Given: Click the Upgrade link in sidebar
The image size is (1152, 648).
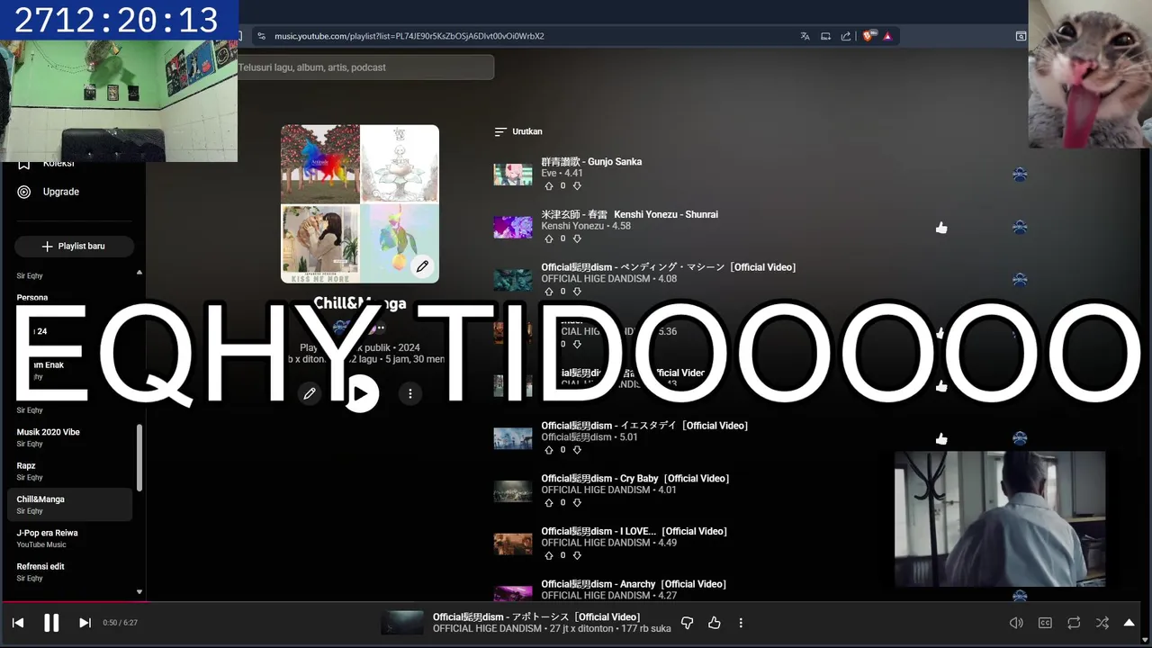Looking at the screenshot, I should [61, 192].
